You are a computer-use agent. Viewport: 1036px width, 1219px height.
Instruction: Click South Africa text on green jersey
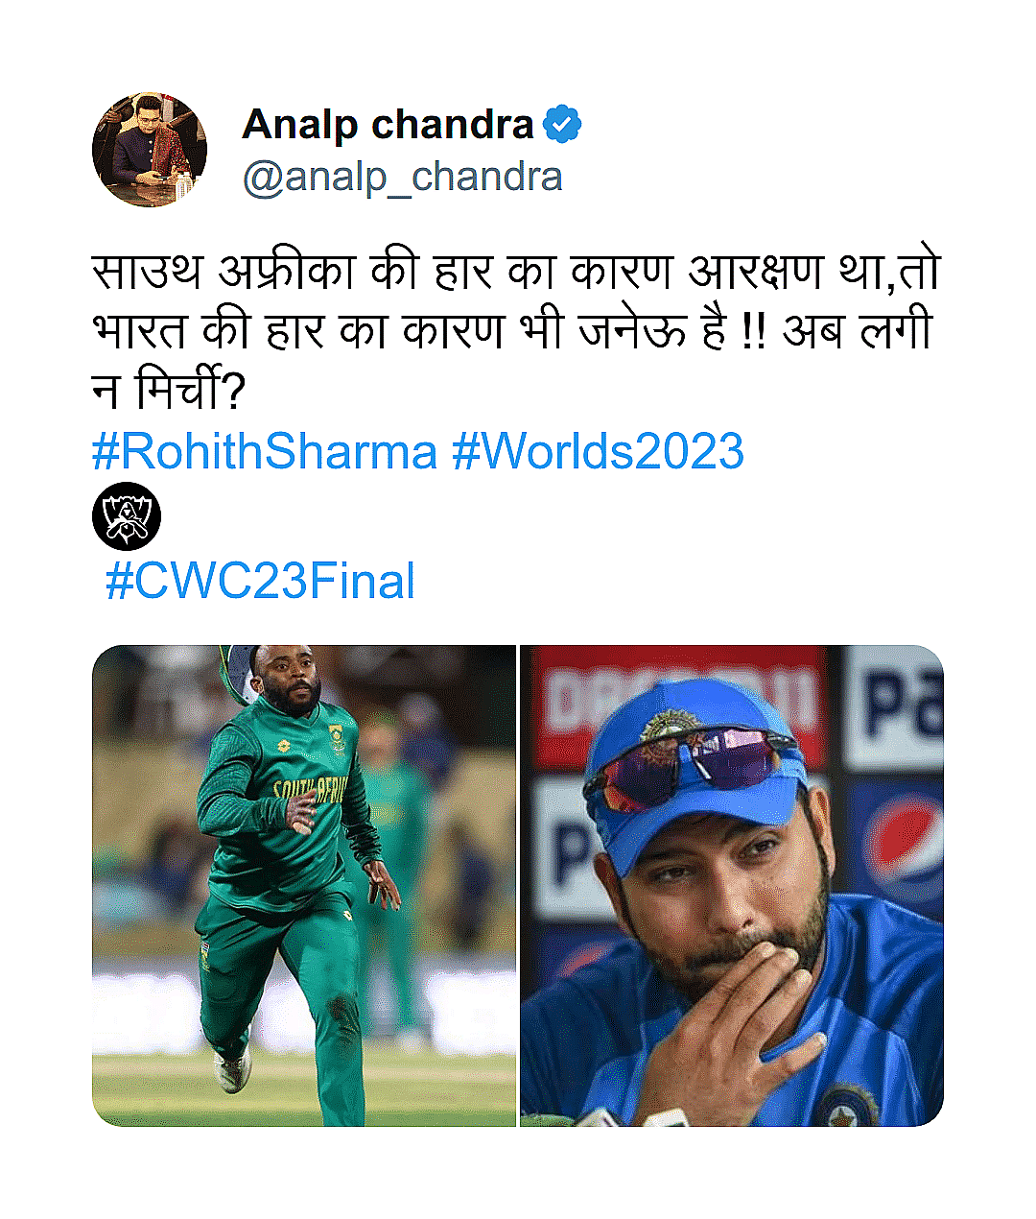point(309,790)
